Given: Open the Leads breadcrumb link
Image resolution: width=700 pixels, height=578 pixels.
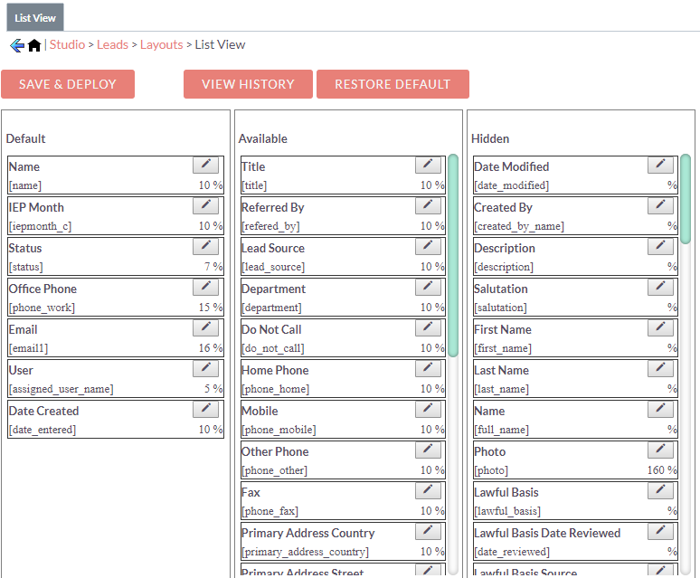Looking at the screenshot, I should coord(112,44).
